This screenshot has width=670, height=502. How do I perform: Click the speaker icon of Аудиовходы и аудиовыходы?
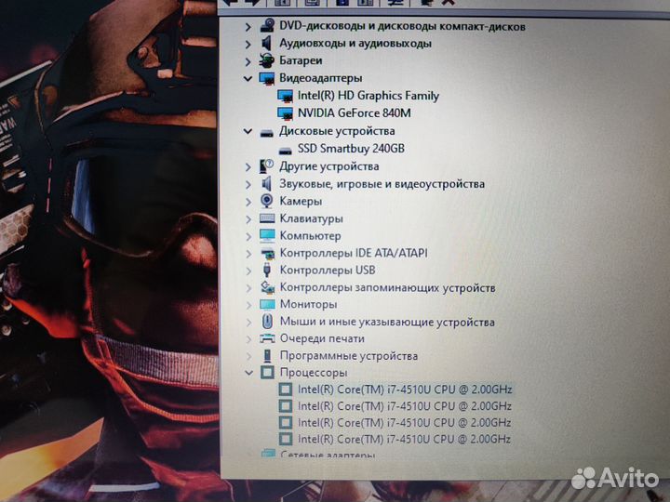(x=267, y=43)
